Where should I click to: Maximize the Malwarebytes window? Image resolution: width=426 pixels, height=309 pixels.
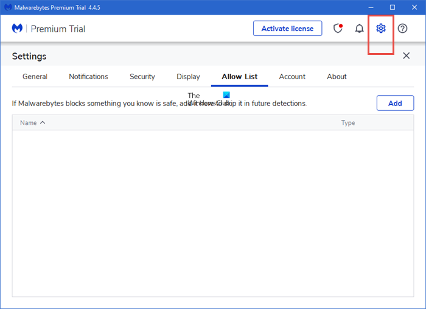pyautogui.click(x=393, y=7)
